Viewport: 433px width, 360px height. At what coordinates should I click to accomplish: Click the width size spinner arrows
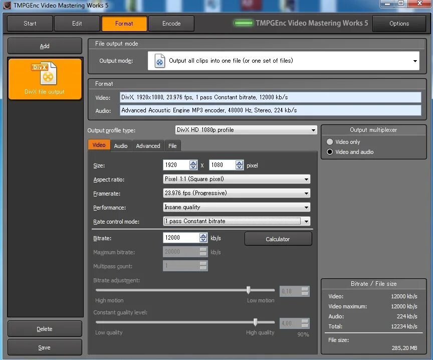point(193,165)
